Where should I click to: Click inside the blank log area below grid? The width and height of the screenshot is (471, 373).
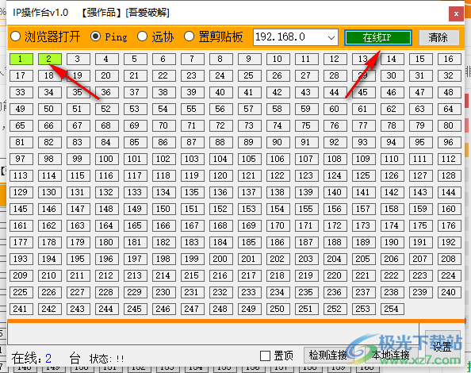pos(213,334)
